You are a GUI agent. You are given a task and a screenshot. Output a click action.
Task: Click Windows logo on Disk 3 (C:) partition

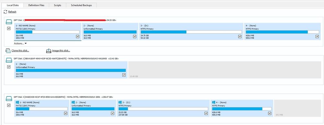coord(120,102)
